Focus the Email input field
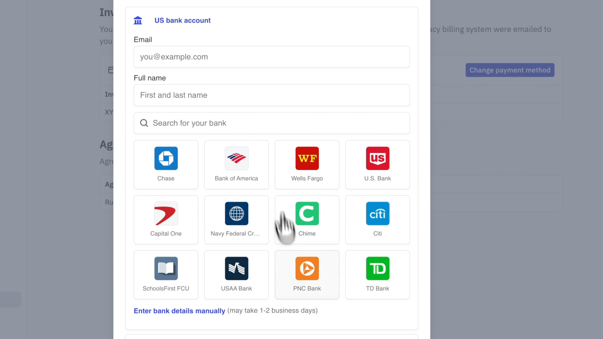 point(272,57)
